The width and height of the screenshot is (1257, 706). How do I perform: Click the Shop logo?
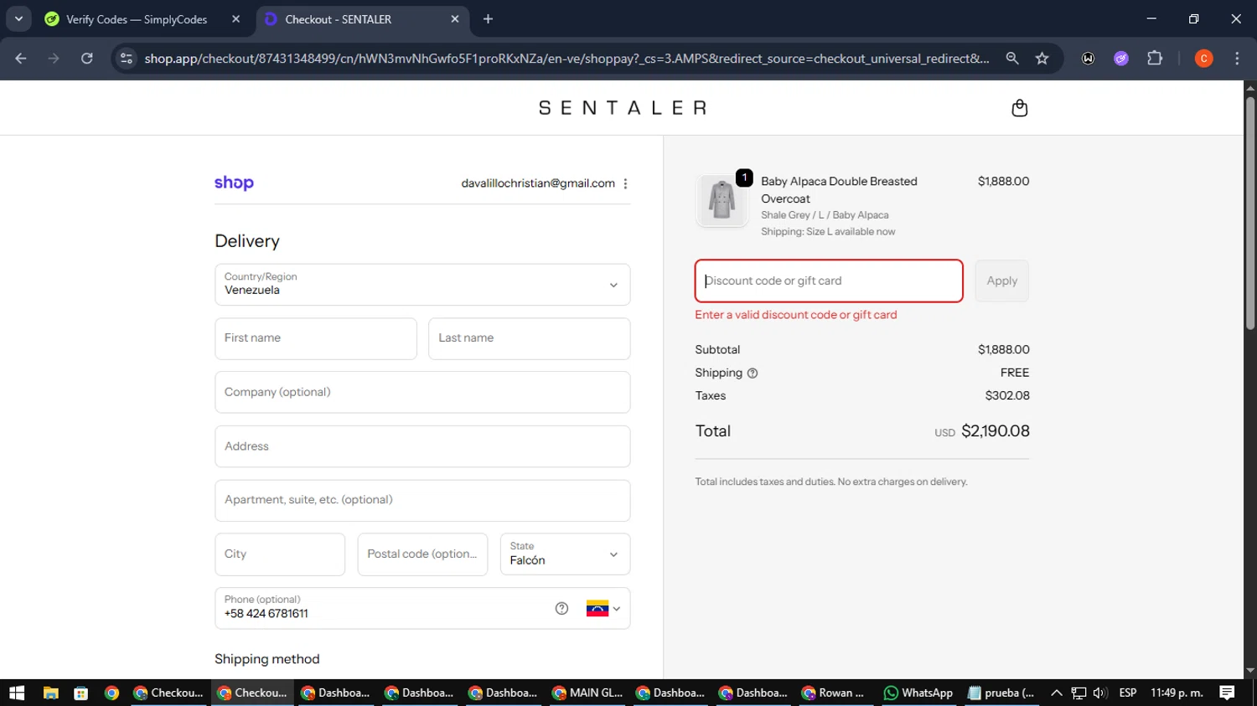pos(234,183)
